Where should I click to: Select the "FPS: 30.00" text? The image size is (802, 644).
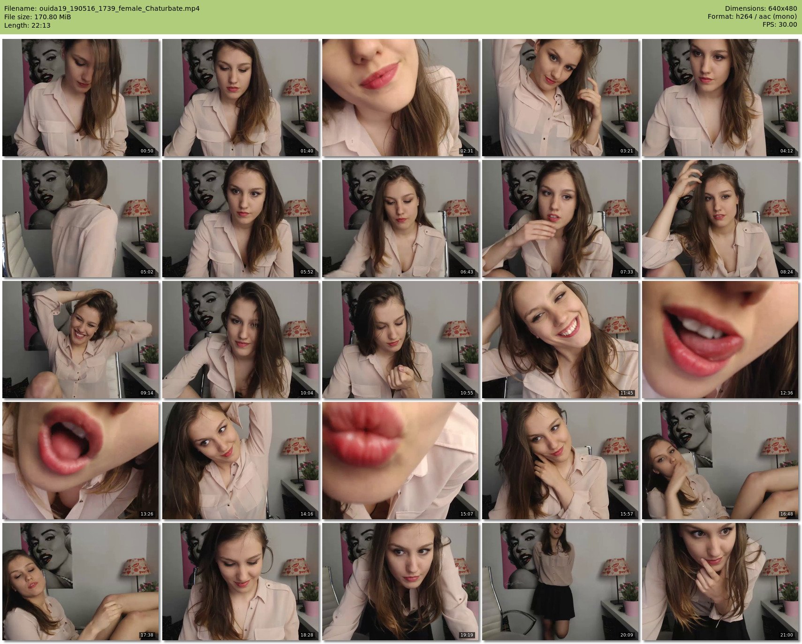(779, 25)
